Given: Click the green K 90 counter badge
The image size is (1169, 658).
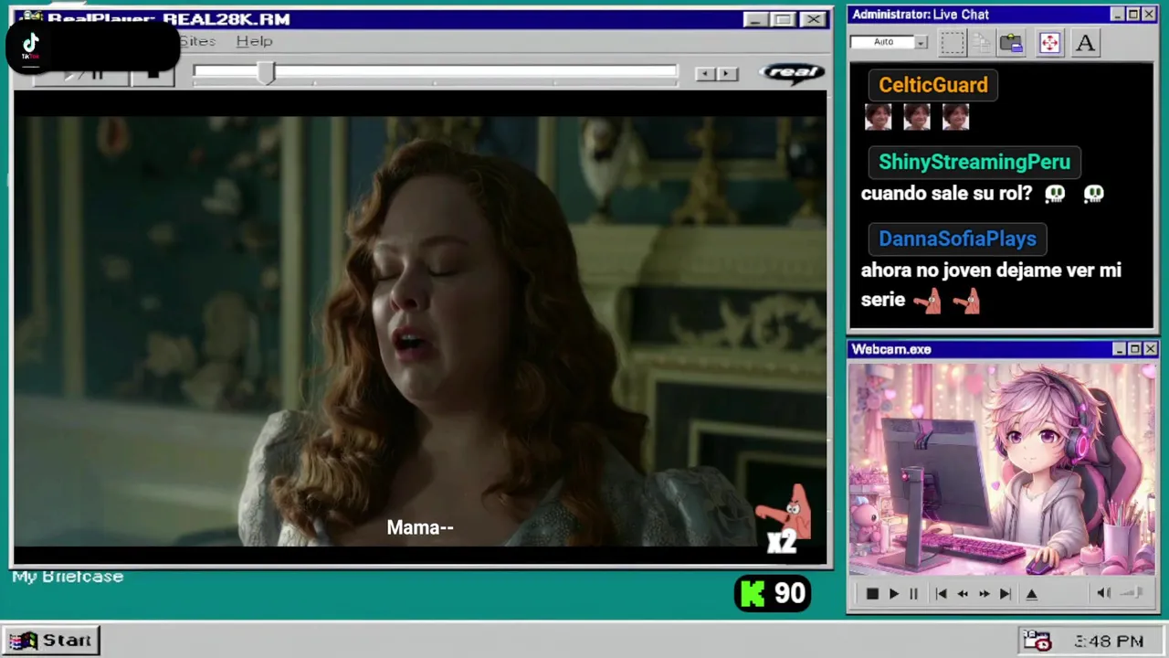Looking at the screenshot, I should 773,594.
